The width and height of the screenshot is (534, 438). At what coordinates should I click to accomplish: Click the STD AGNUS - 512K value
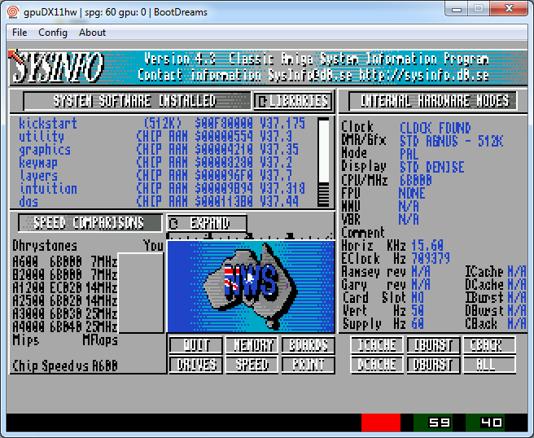451,141
